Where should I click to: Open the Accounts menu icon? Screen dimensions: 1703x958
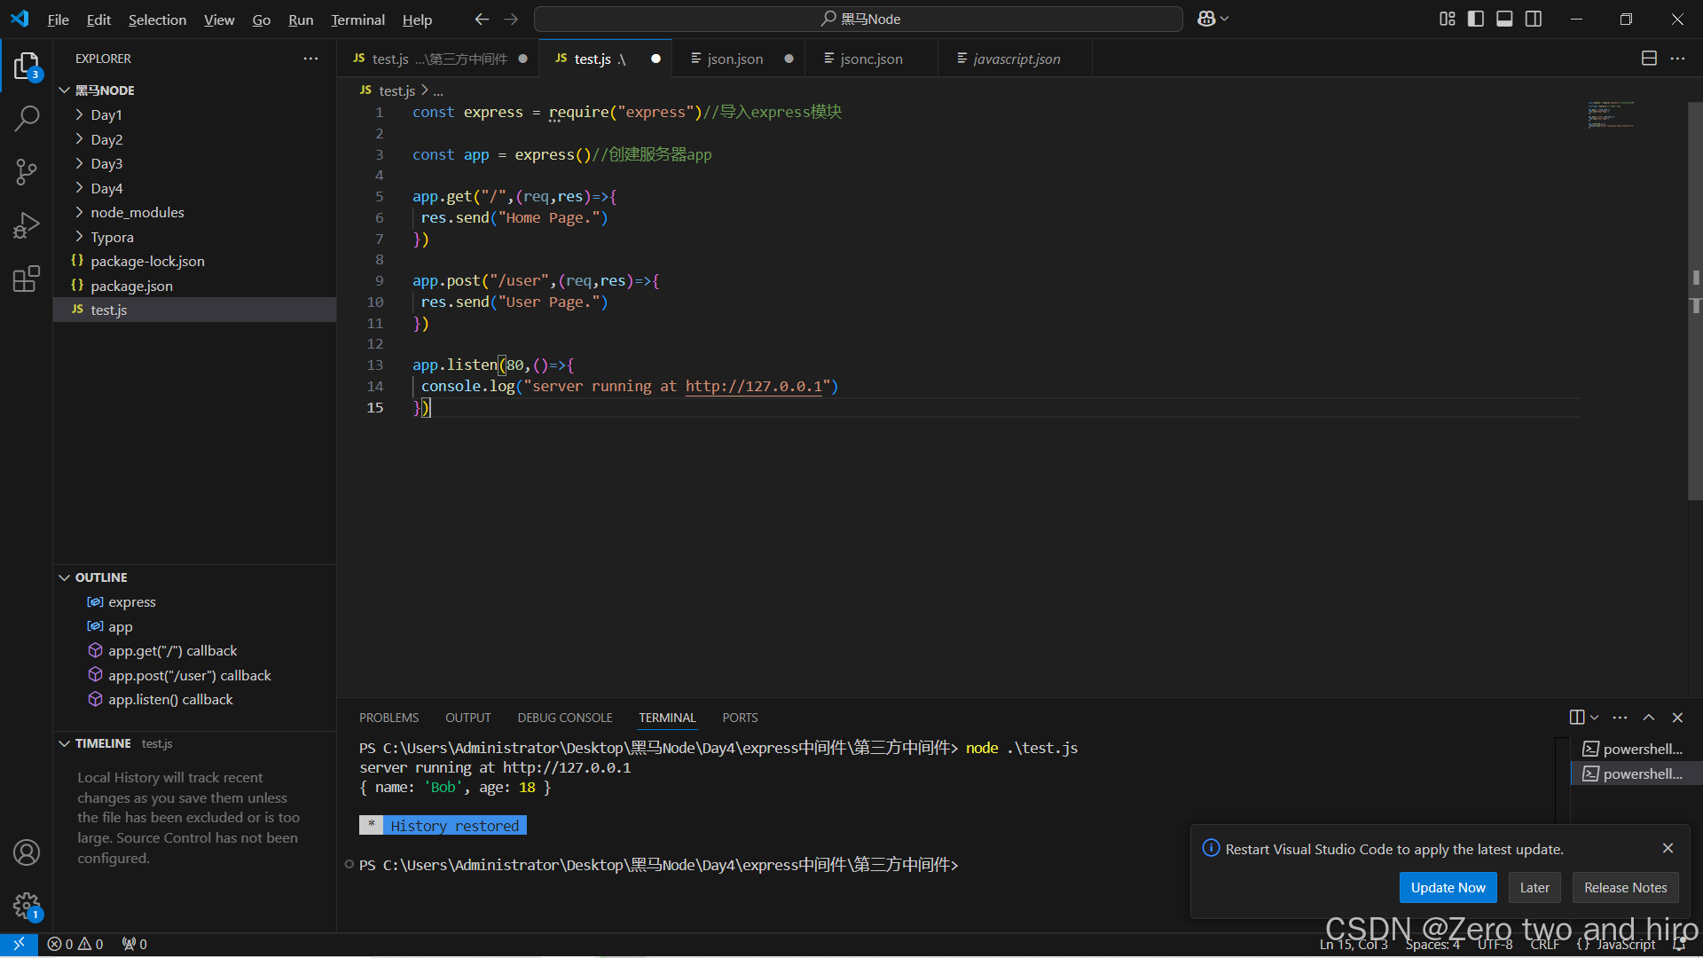[x=27, y=852]
